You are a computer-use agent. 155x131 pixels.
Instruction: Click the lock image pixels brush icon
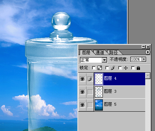click(113, 68)
